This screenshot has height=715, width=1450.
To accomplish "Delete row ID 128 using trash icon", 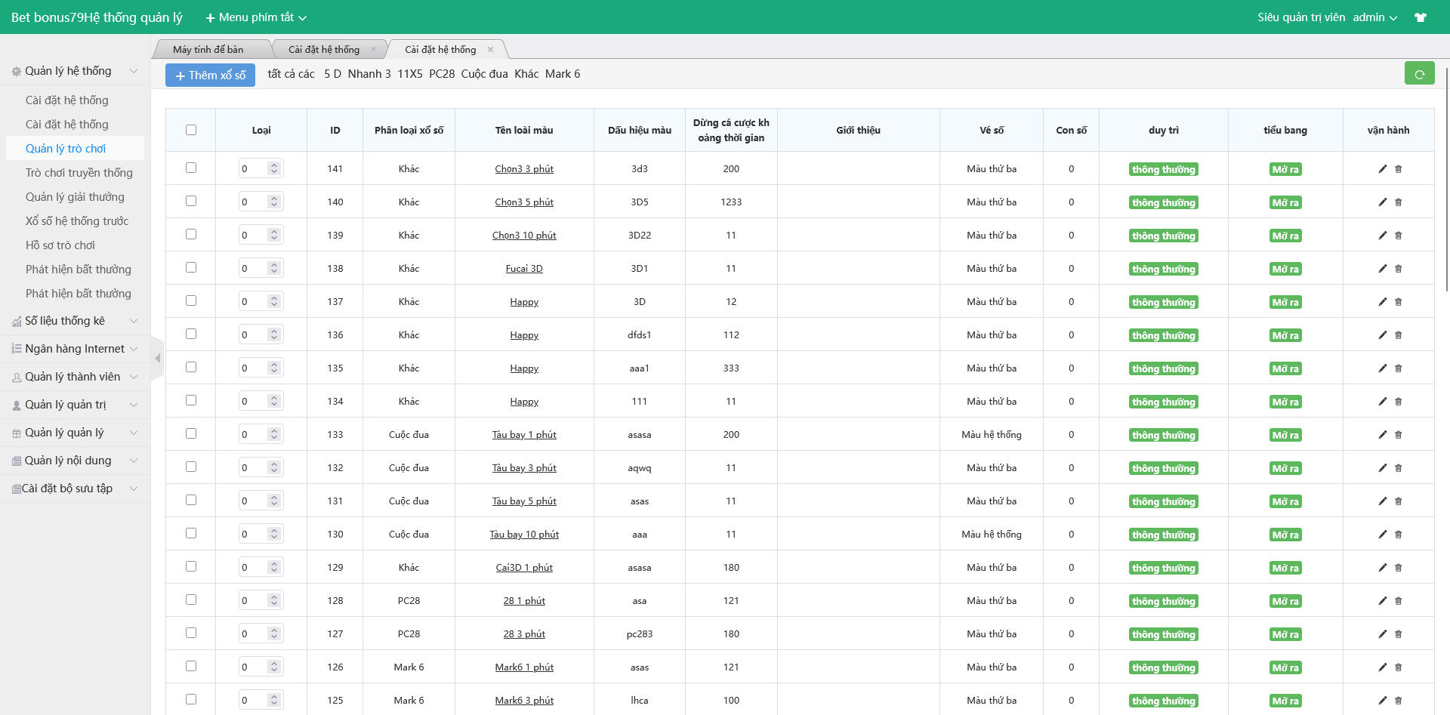I will (1398, 601).
